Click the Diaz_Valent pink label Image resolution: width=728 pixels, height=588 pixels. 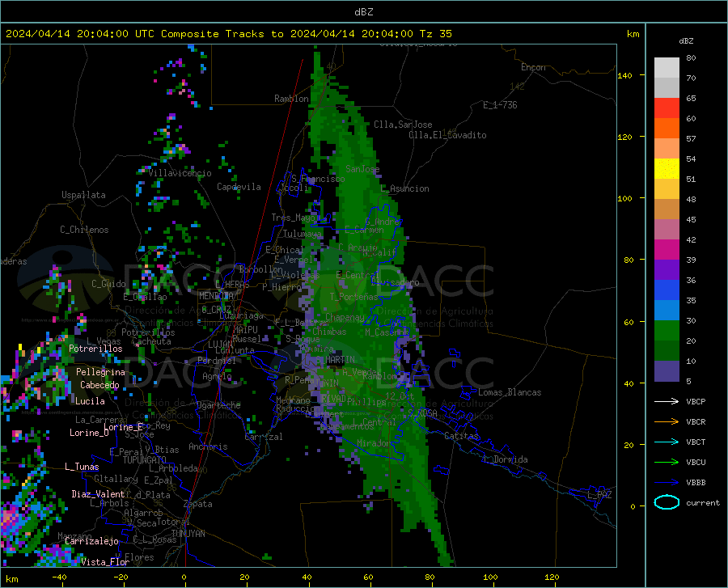pyautogui.click(x=98, y=494)
